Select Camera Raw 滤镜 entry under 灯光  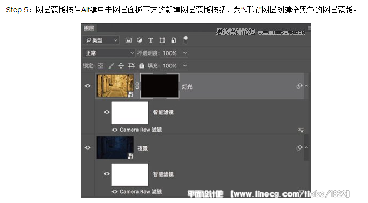pos(141,130)
